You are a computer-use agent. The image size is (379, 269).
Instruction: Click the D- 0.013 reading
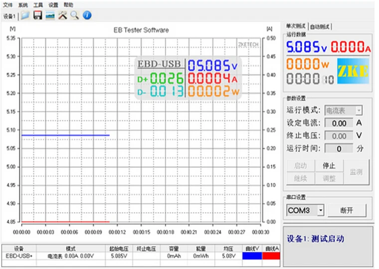(160, 91)
